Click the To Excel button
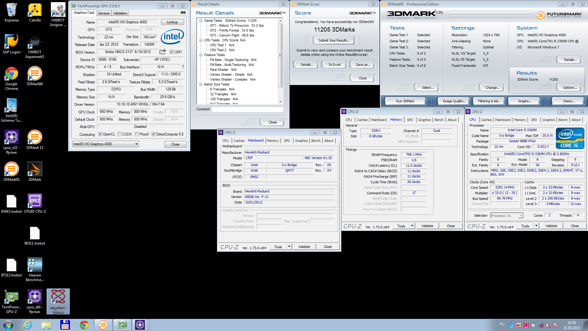This screenshot has height=331, width=588. 334,65
